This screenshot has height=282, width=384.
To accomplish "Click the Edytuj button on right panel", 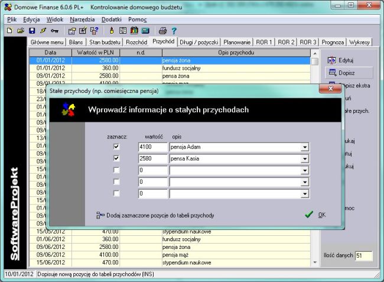I will (x=349, y=60).
